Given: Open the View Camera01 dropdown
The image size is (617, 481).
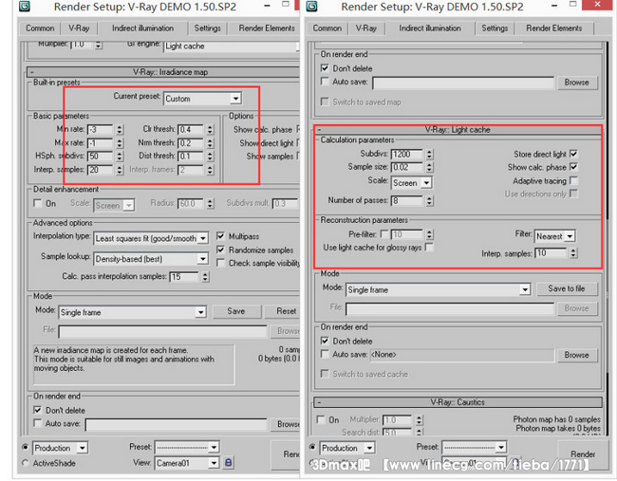Looking at the screenshot, I should coord(187,463).
